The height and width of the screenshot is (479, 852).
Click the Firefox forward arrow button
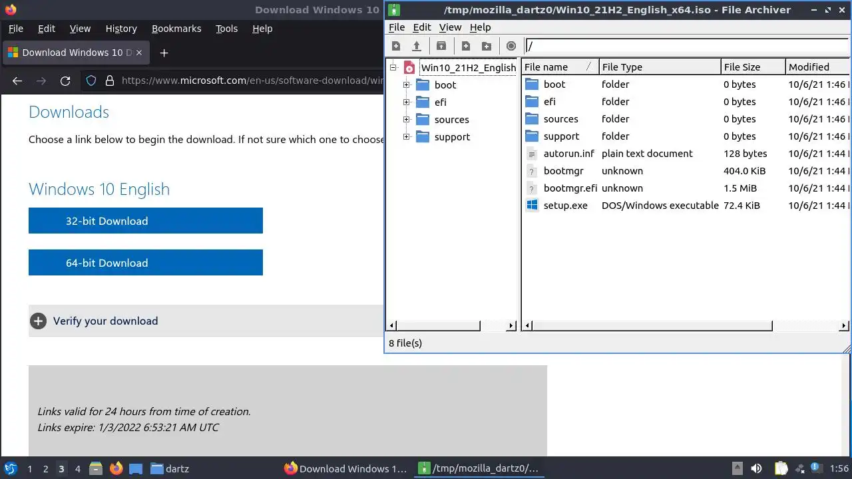click(41, 80)
